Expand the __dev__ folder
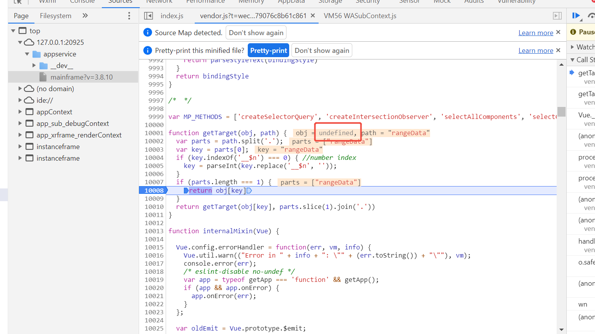595x334 pixels. coord(34,66)
